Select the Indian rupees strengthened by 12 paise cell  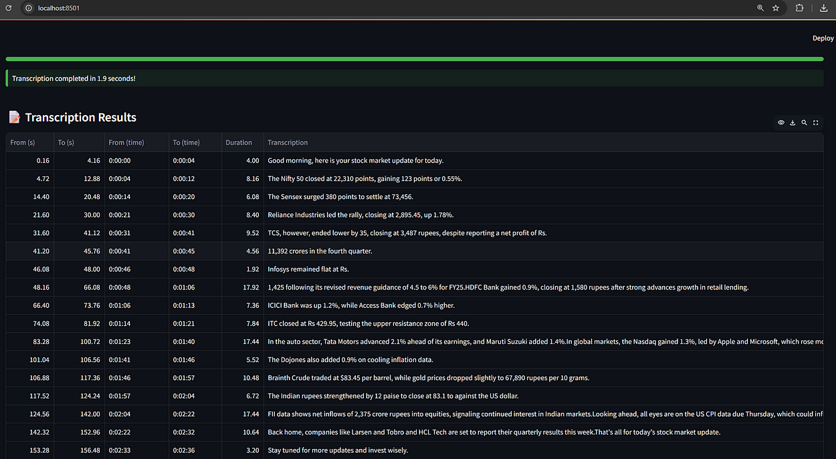click(x=543, y=395)
